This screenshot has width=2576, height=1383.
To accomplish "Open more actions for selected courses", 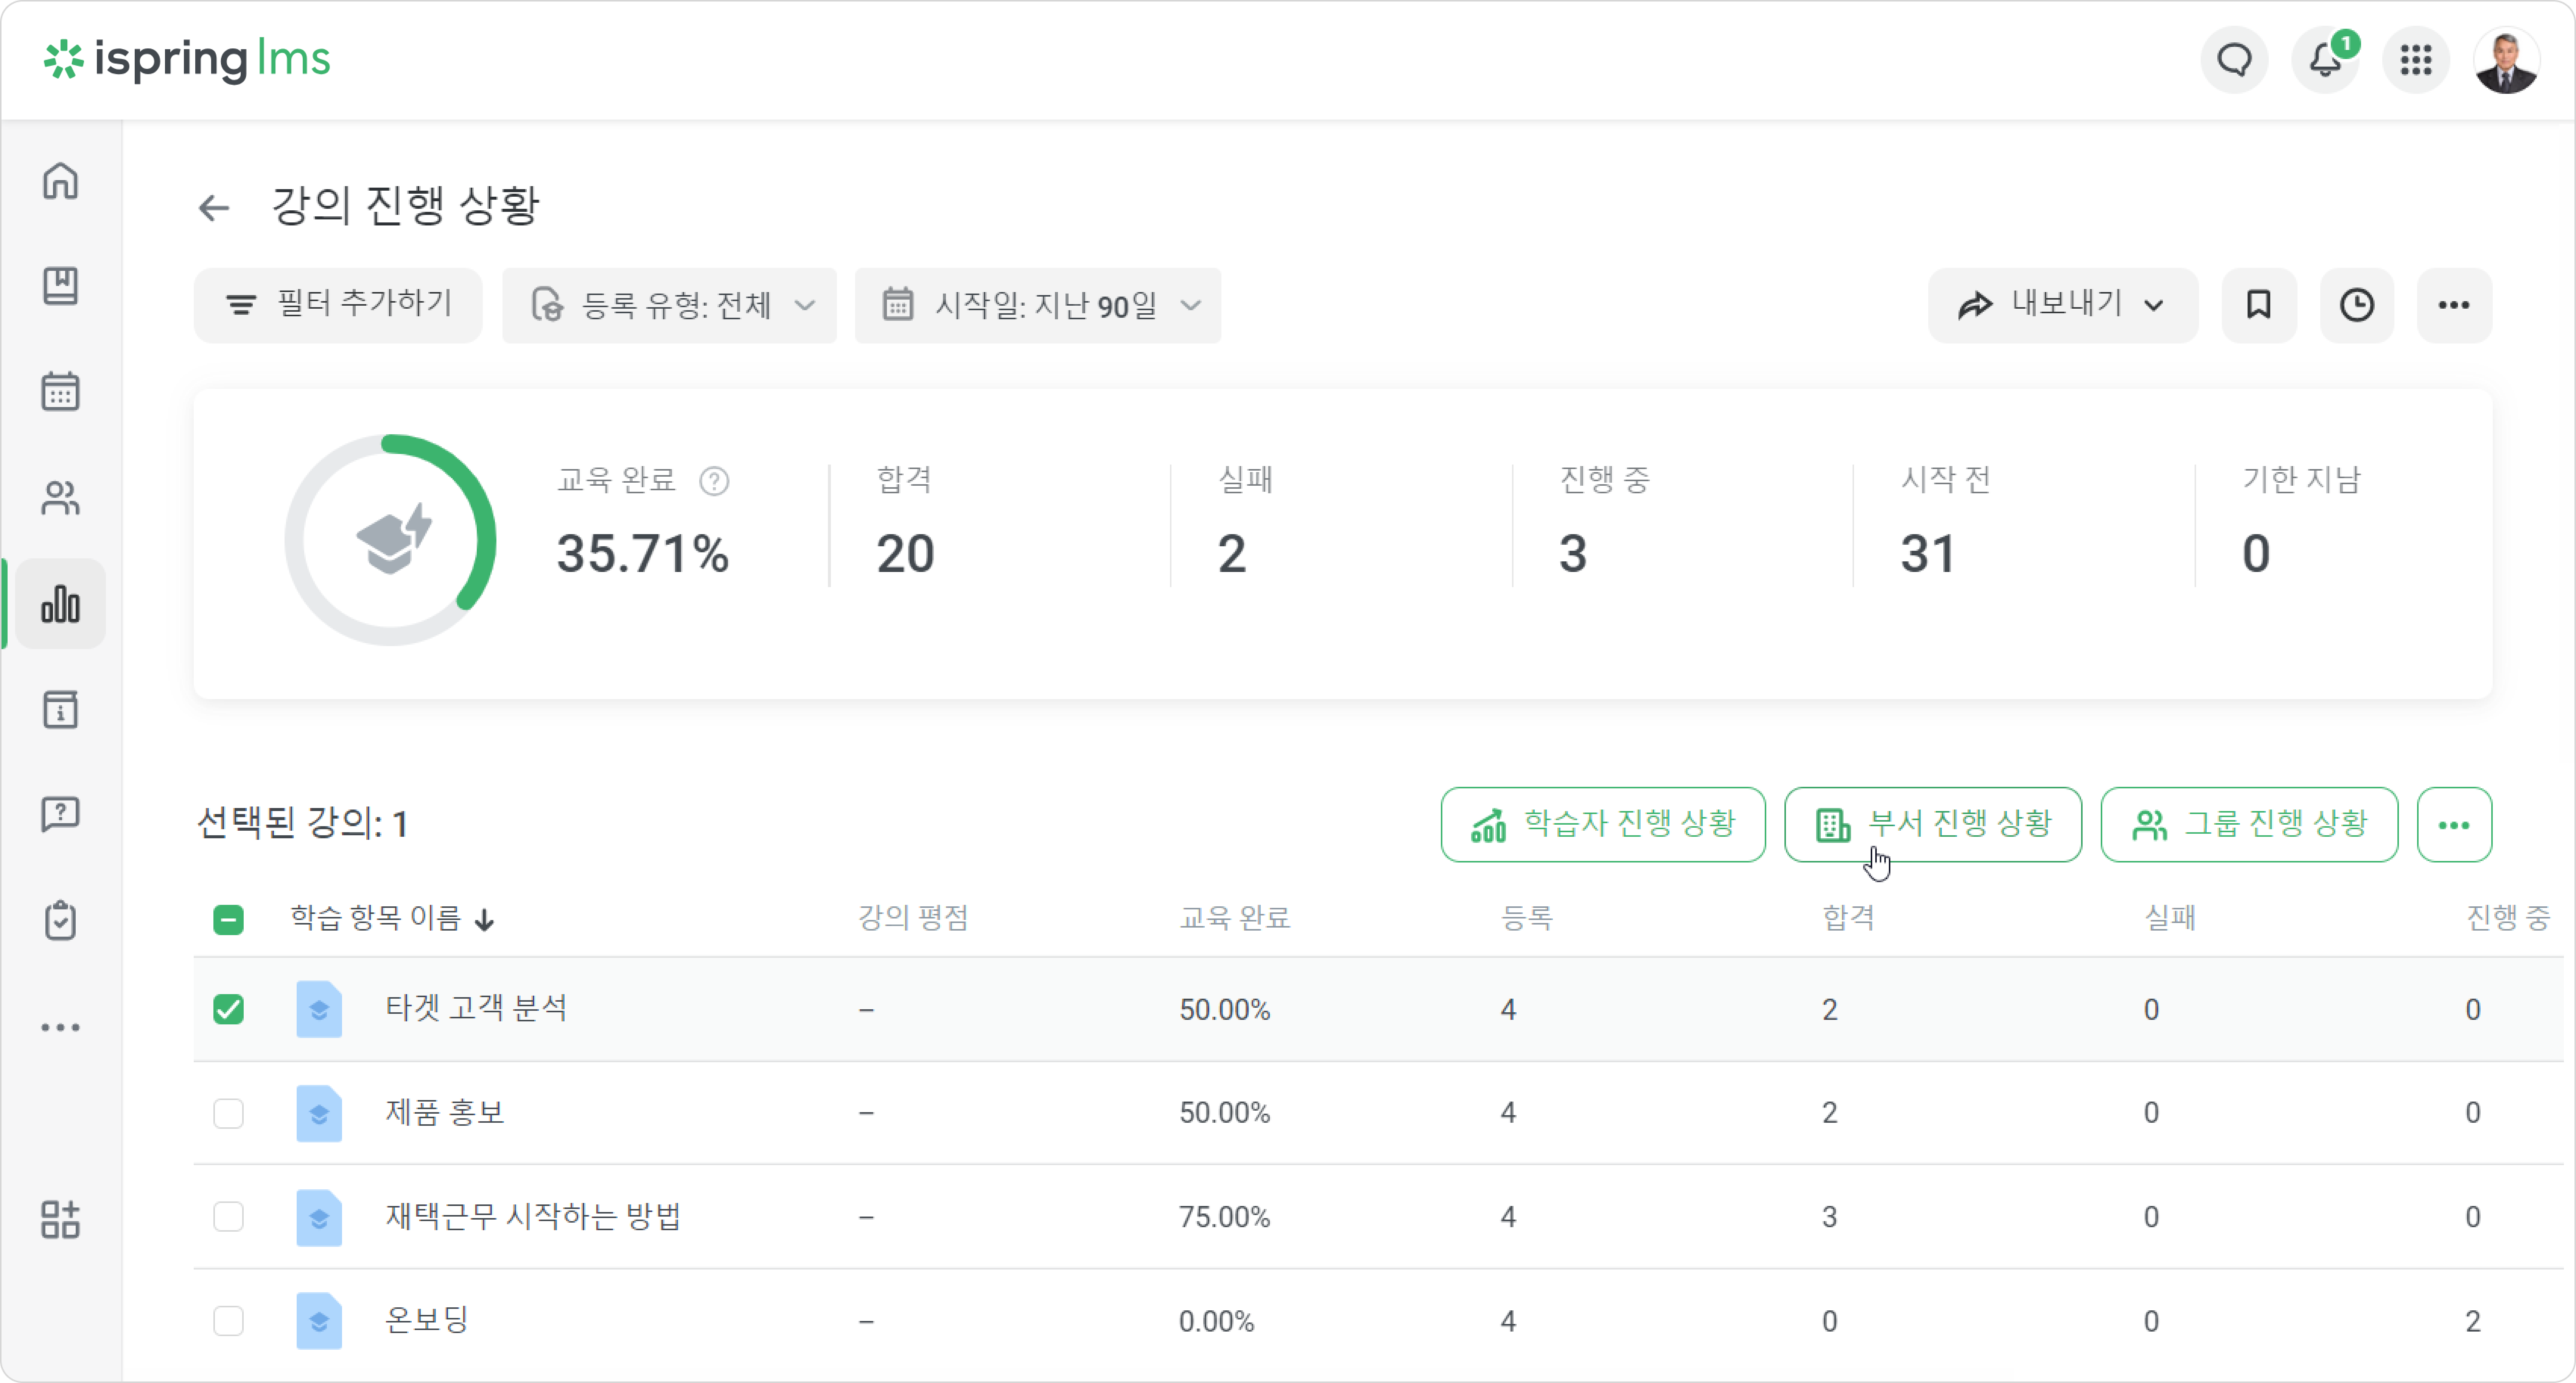I will click(x=2454, y=825).
